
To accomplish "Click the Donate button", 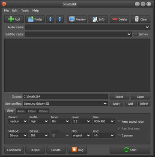I will [x=56, y=150].
